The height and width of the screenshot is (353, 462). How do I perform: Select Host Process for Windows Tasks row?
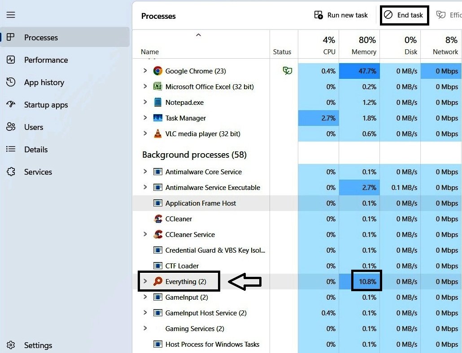click(297, 344)
